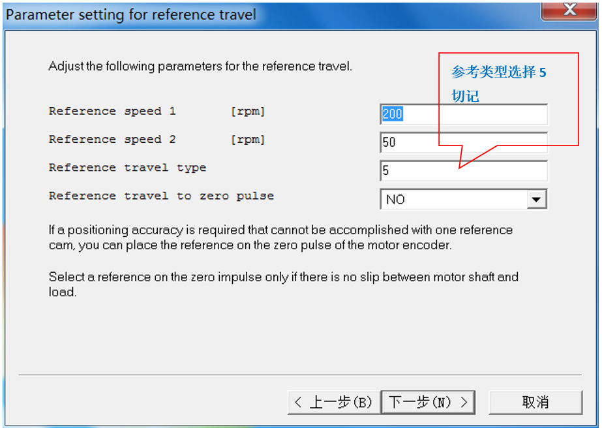Click the dialog title bar text
The image size is (602, 430).
[x=130, y=14]
